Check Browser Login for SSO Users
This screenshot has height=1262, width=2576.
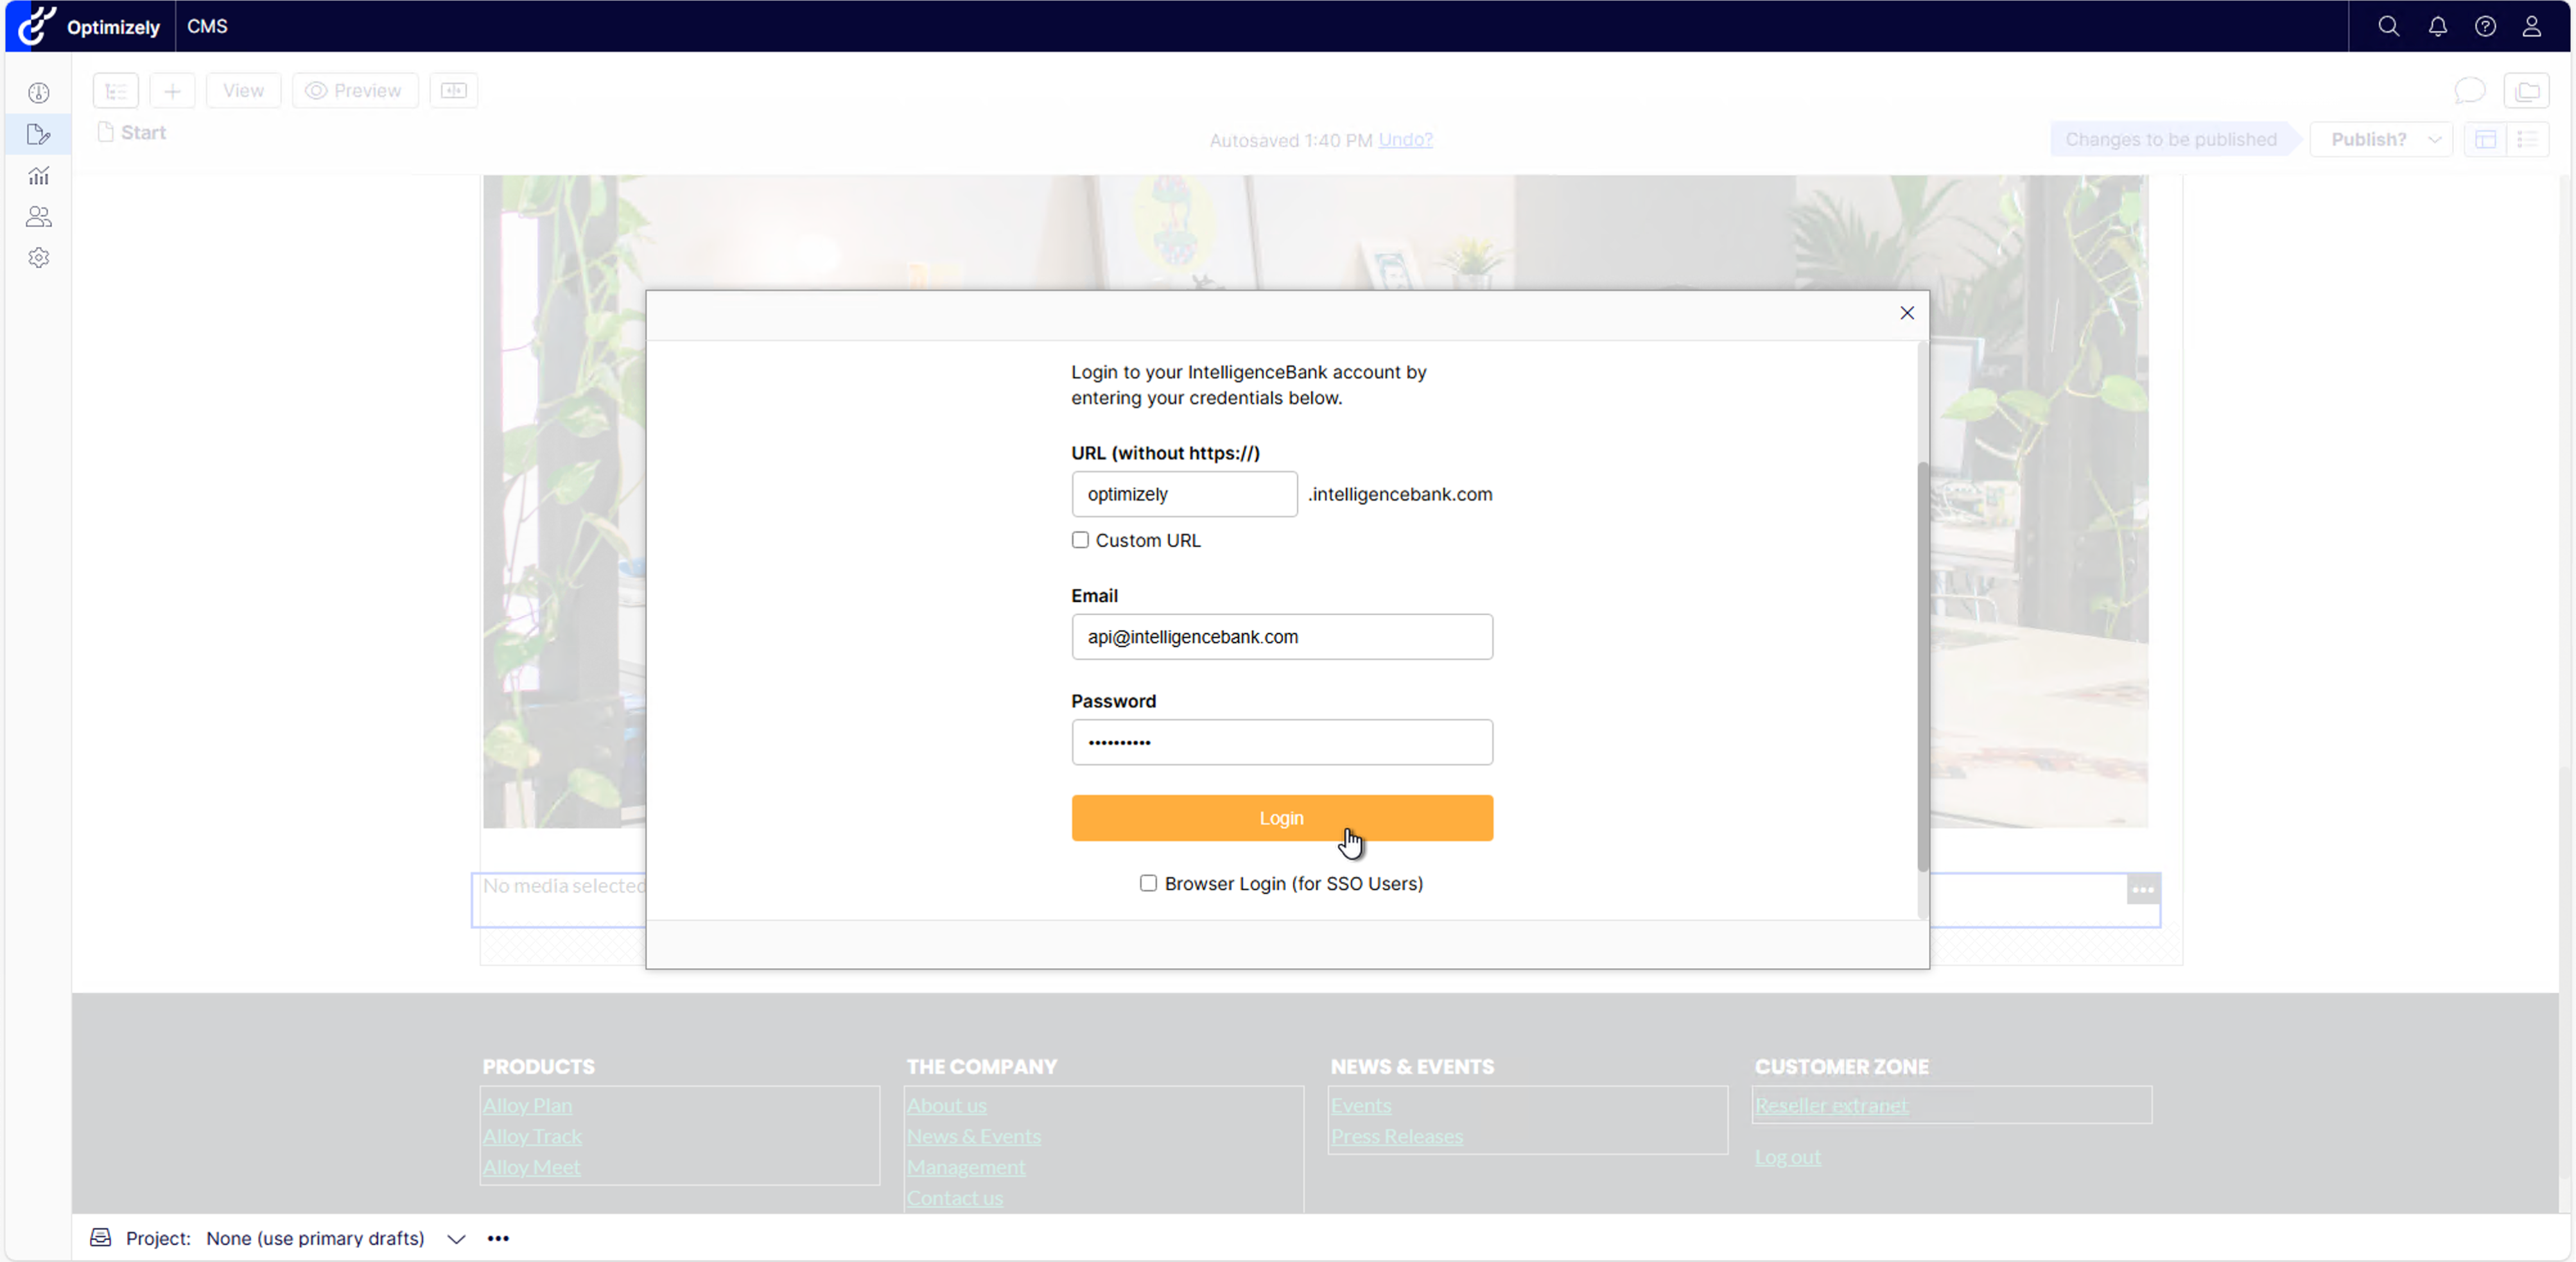click(x=1148, y=883)
